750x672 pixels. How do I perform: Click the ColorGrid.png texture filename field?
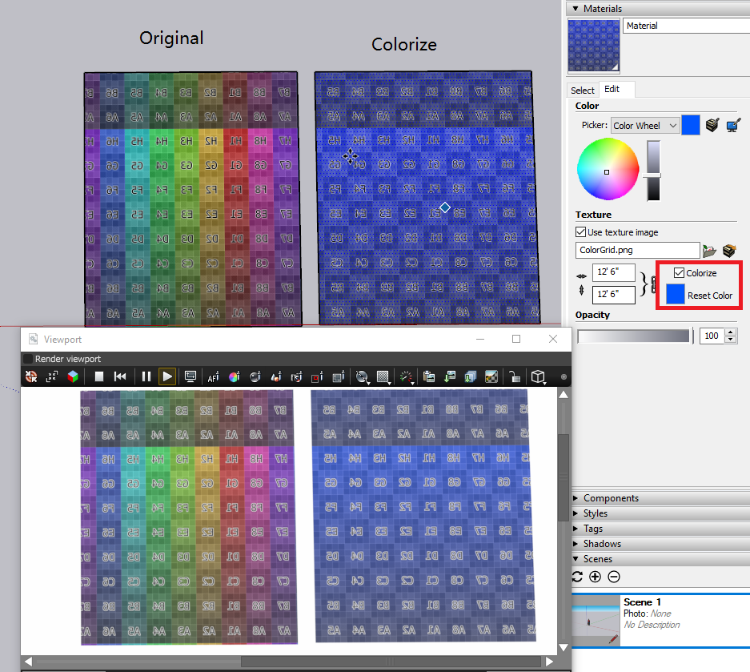pos(637,250)
